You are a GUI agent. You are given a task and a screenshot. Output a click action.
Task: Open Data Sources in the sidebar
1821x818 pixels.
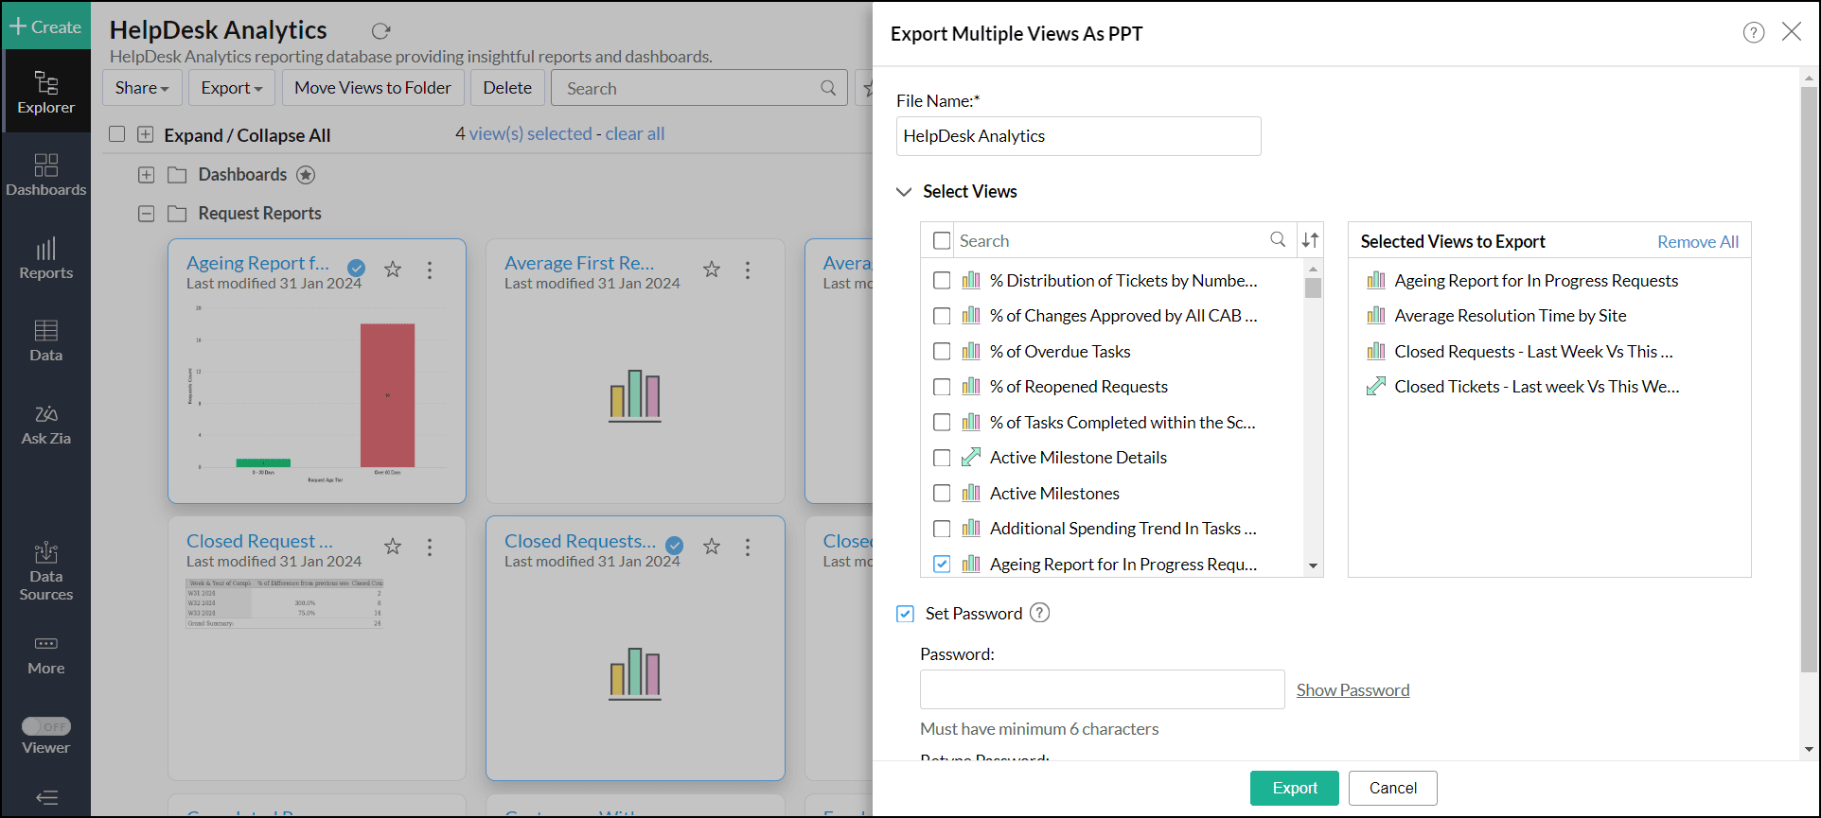click(45, 571)
